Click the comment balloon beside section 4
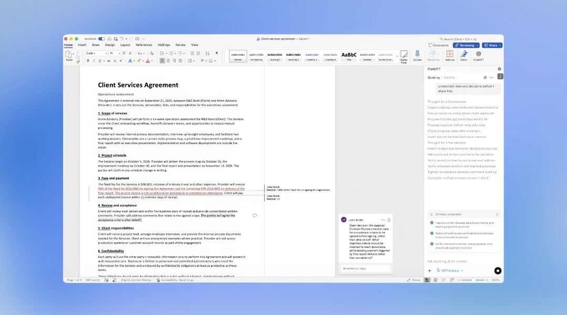The height and width of the screenshot is (315, 567). [x=255, y=215]
